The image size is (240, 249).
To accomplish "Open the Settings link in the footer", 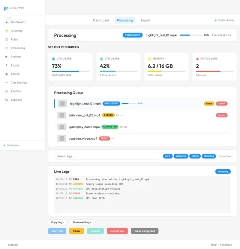I will [x=13, y=245].
